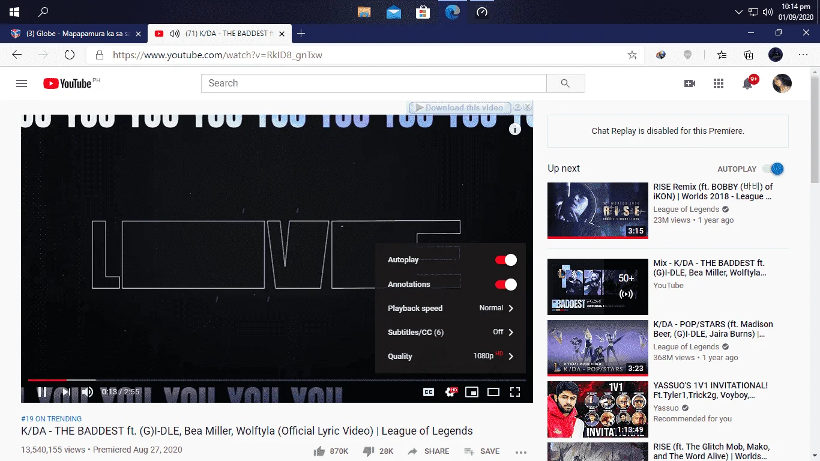This screenshot has width=820, height=461.
Task: Save the video to a playlist
Action: coord(482,451)
